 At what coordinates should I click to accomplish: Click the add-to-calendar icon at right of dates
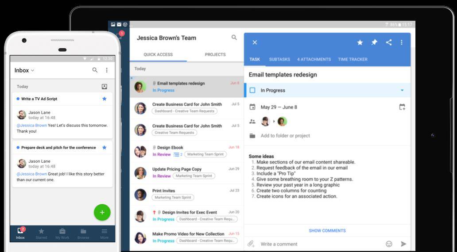click(x=402, y=107)
